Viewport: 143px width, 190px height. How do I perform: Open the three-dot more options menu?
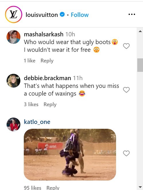click(132, 14)
